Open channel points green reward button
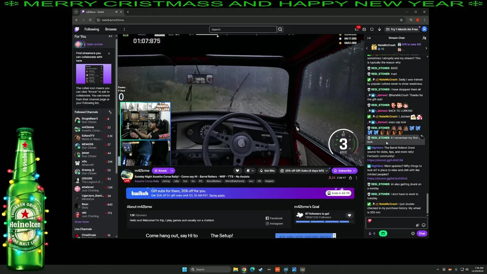 383,233
